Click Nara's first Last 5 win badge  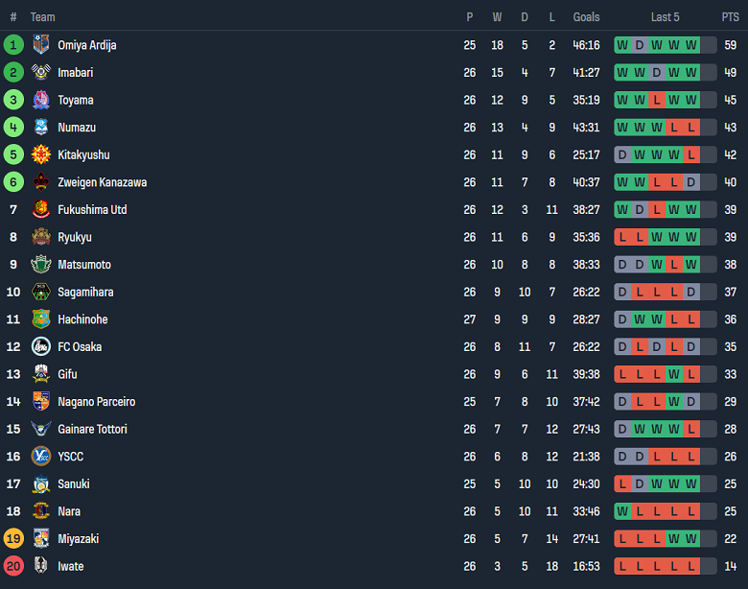(x=623, y=511)
